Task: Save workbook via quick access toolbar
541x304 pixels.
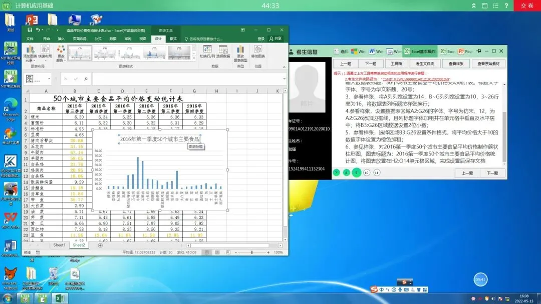Action: point(30,30)
